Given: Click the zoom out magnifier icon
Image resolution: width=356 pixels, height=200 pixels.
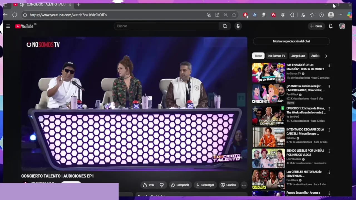Looking at the screenshot, I should (x=226, y=15).
